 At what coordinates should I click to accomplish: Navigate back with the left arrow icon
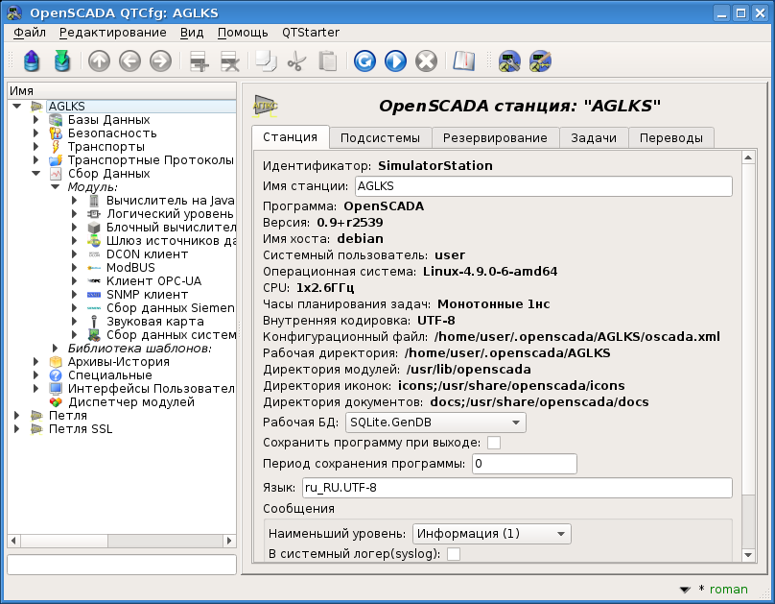tap(130, 61)
